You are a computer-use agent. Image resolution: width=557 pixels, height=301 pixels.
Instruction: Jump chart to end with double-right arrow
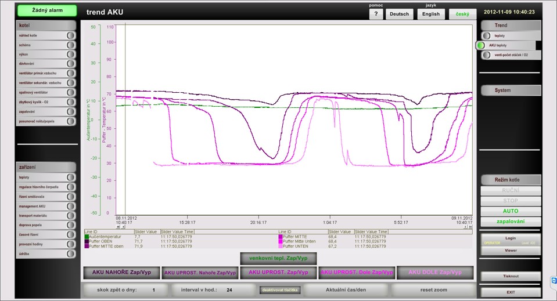(470, 227)
